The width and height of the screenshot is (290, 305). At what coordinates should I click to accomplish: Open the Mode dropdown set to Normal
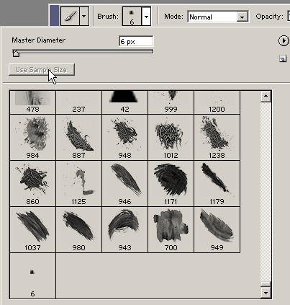[218, 17]
